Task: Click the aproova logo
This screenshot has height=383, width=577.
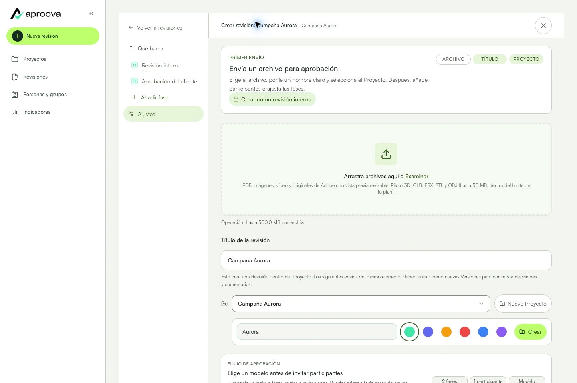Action: (36, 14)
